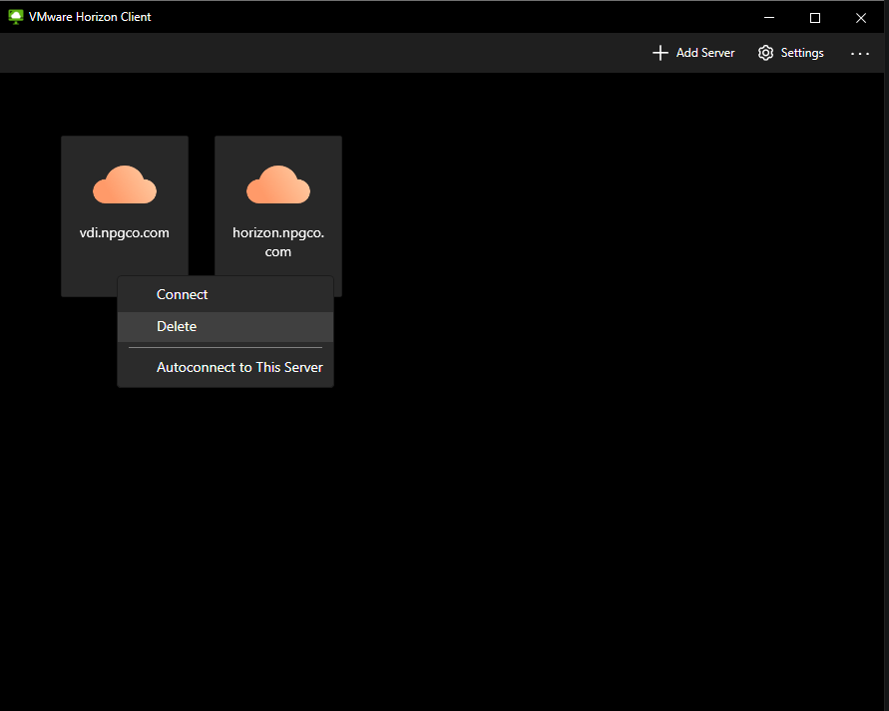Select the horizon.npgco.com server name text
The image size is (889, 711).
click(x=278, y=242)
